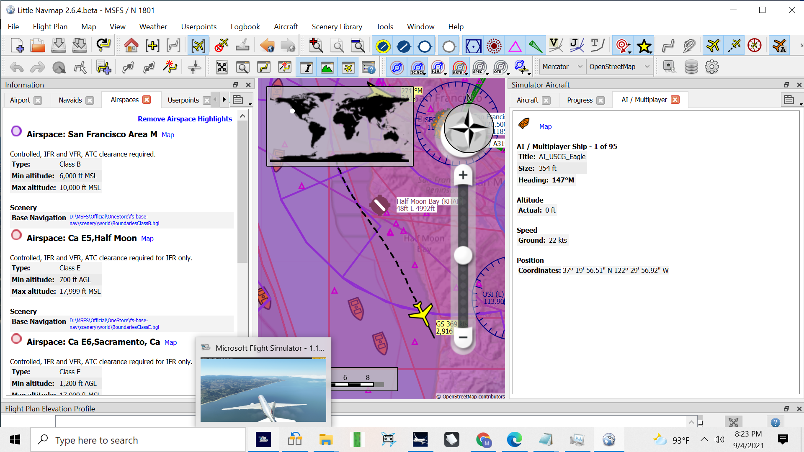Viewport: 804px width, 452px height.
Task: Open File Explorer from the taskbar
Action: tap(326, 440)
